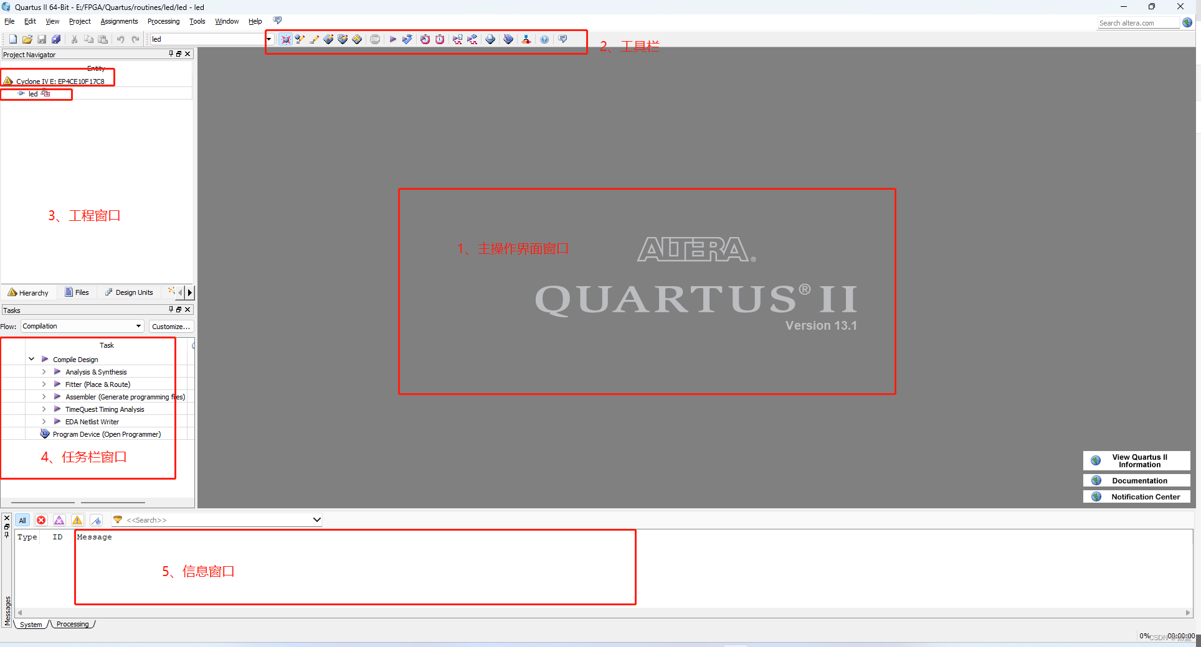Select the led entity in hierarchy
Image resolution: width=1201 pixels, height=647 pixels.
coord(33,94)
